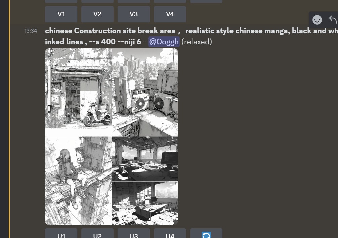The image size is (338, 238).
Task: Click the V1 variation button
Action: (61, 14)
